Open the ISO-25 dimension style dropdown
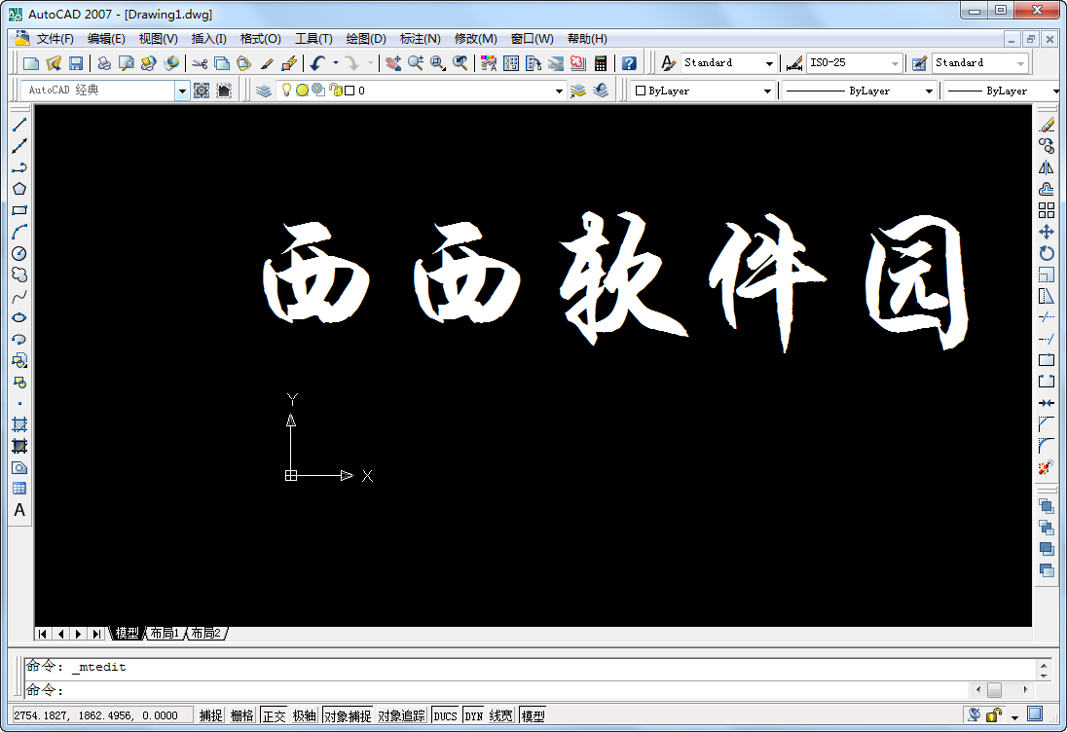This screenshot has height=732, width=1067. click(895, 63)
